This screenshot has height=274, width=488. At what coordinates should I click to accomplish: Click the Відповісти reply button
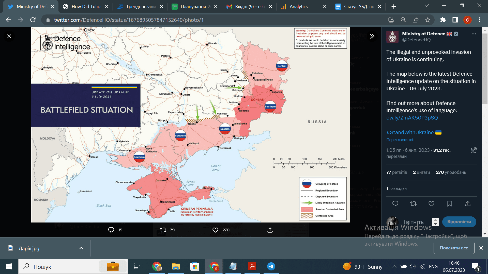pos(459,222)
